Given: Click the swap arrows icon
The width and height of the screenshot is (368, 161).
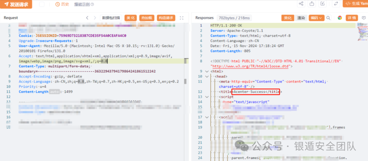Looking at the screenshot, I should (336, 3).
